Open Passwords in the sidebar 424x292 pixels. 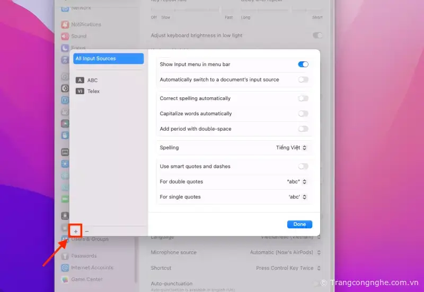pyautogui.click(x=84, y=256)
